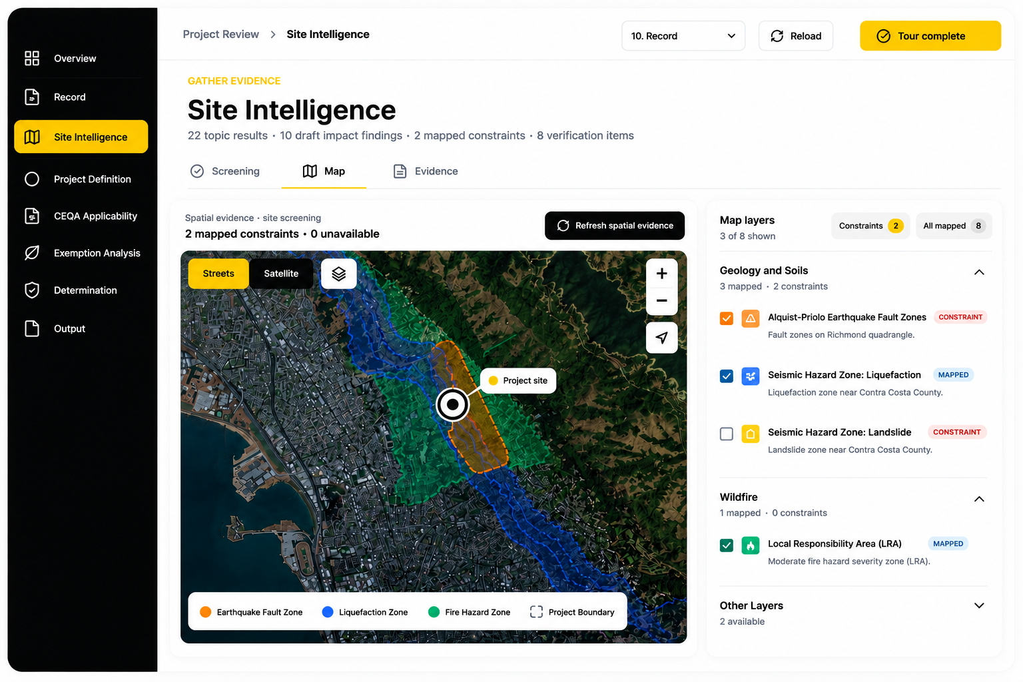Switch to the Screening tab
1023x682 pixels.
pos(225,171)
